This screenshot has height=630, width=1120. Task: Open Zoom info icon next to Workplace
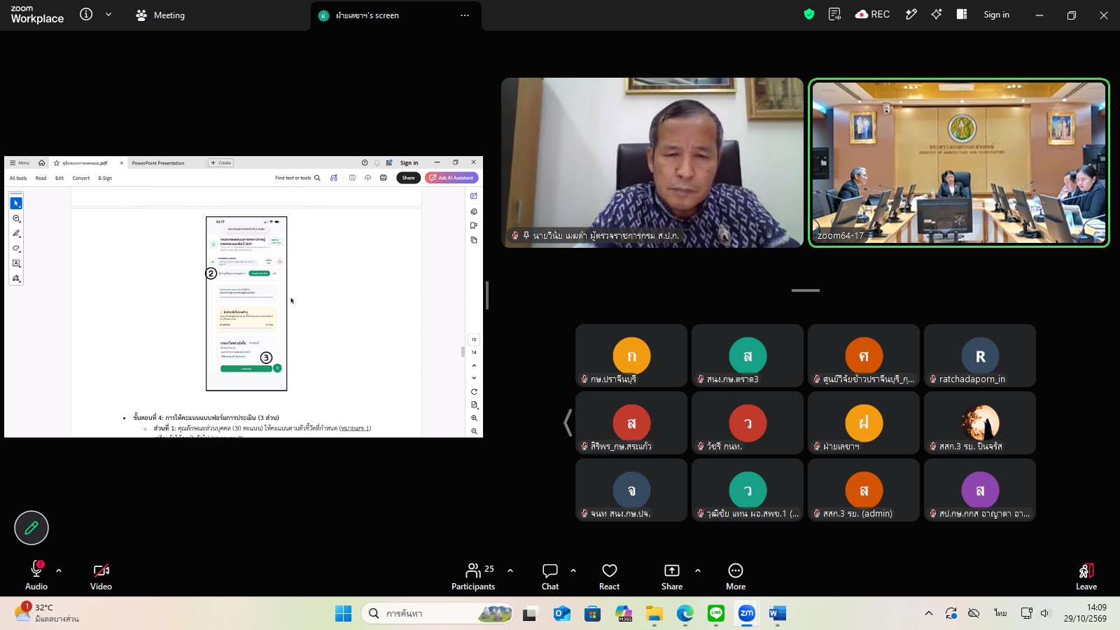[86, 14]
